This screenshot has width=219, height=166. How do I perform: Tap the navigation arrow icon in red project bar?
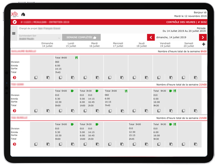click(15, 22)
